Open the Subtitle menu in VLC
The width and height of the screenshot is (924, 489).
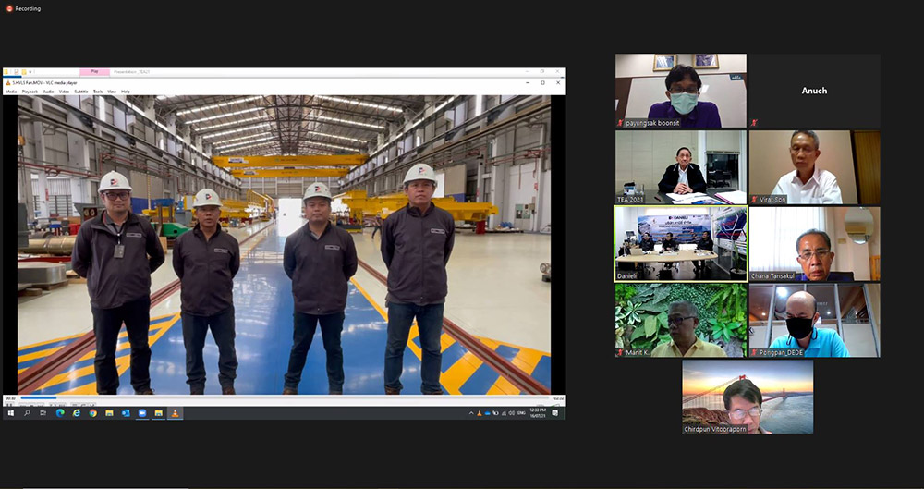(81, 92)
